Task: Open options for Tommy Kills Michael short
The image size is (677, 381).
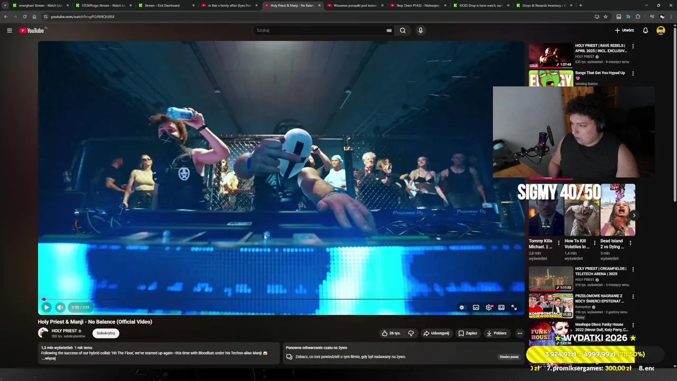Action: point(559,243)
